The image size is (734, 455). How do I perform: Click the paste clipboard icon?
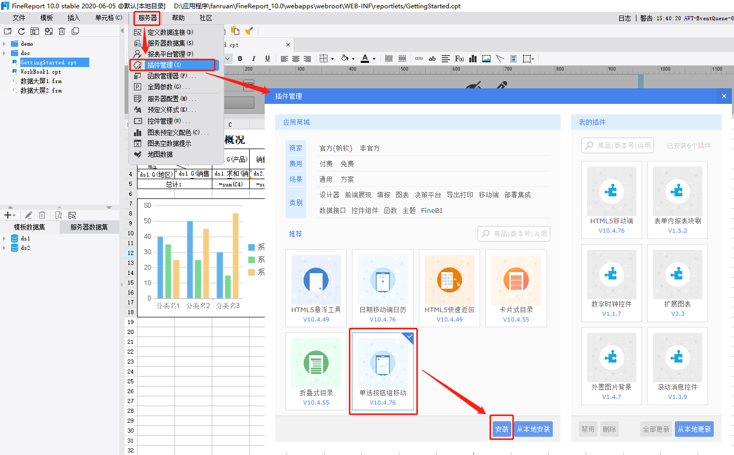point(235,31)
